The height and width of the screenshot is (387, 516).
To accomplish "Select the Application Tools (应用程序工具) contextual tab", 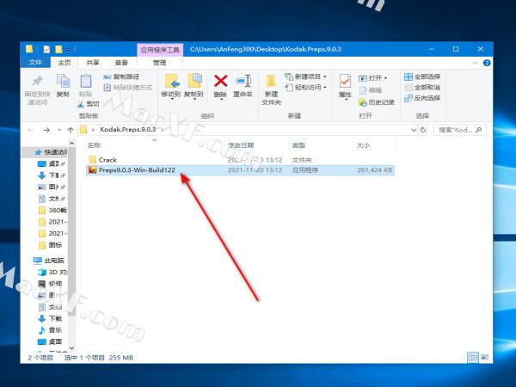I will pos(160,50).
